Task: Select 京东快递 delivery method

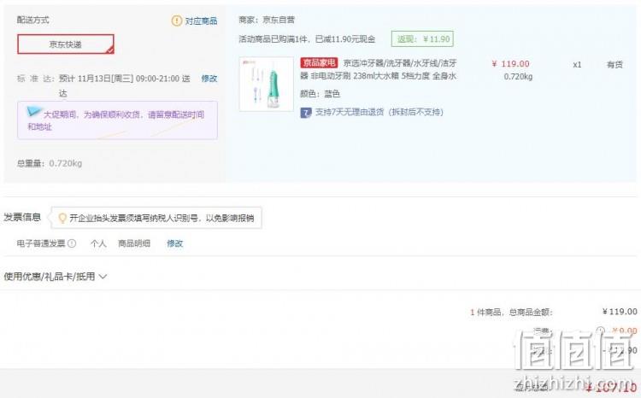Action: coord(66,44)
